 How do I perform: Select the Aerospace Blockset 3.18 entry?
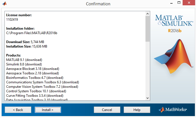click(32, 69)
